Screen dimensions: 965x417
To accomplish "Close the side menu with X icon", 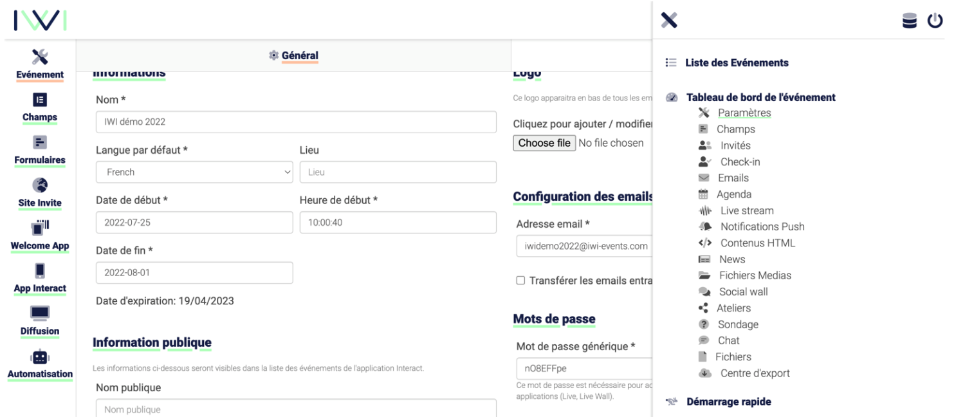I will coord(669,21).
